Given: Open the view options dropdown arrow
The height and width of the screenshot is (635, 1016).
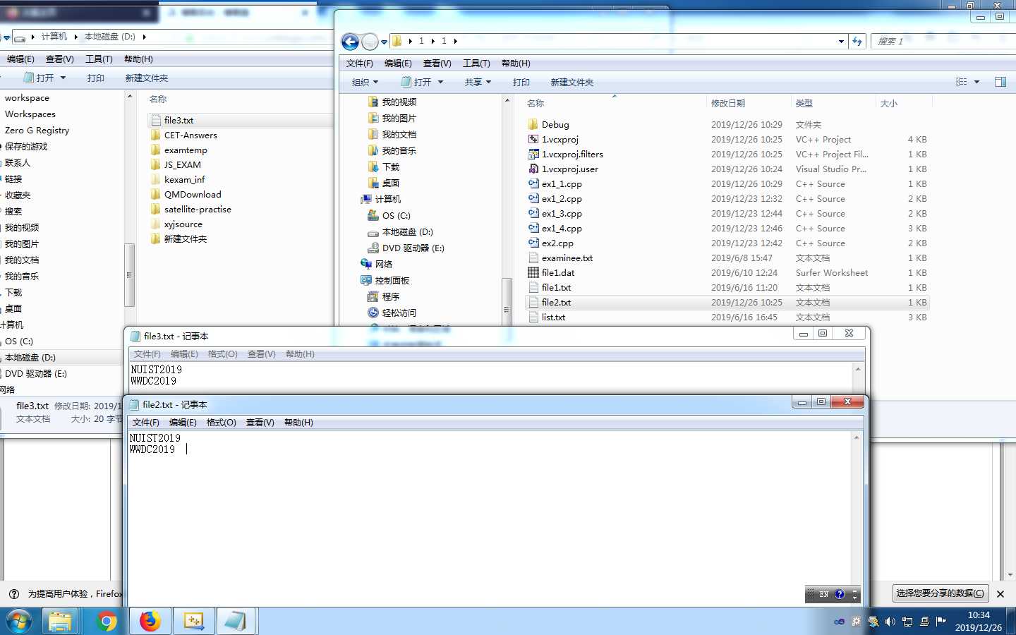Looking at the screenshot, I should point(976,82).
